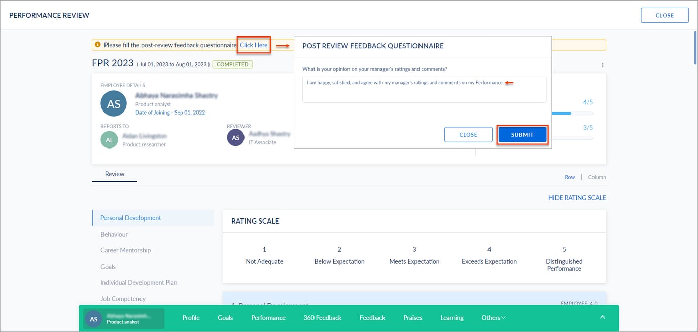Viewport: 698px width, 332px height.
Task: Click the large AS employee avatar
Action: (x=114, y=104)
